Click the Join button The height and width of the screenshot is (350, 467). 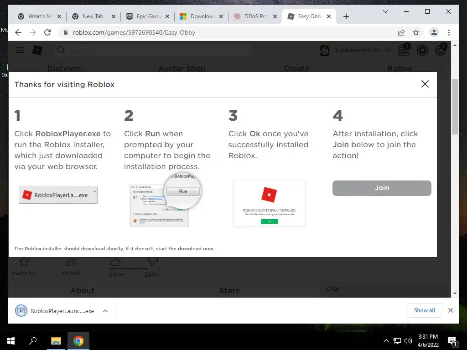pos(382,188)
